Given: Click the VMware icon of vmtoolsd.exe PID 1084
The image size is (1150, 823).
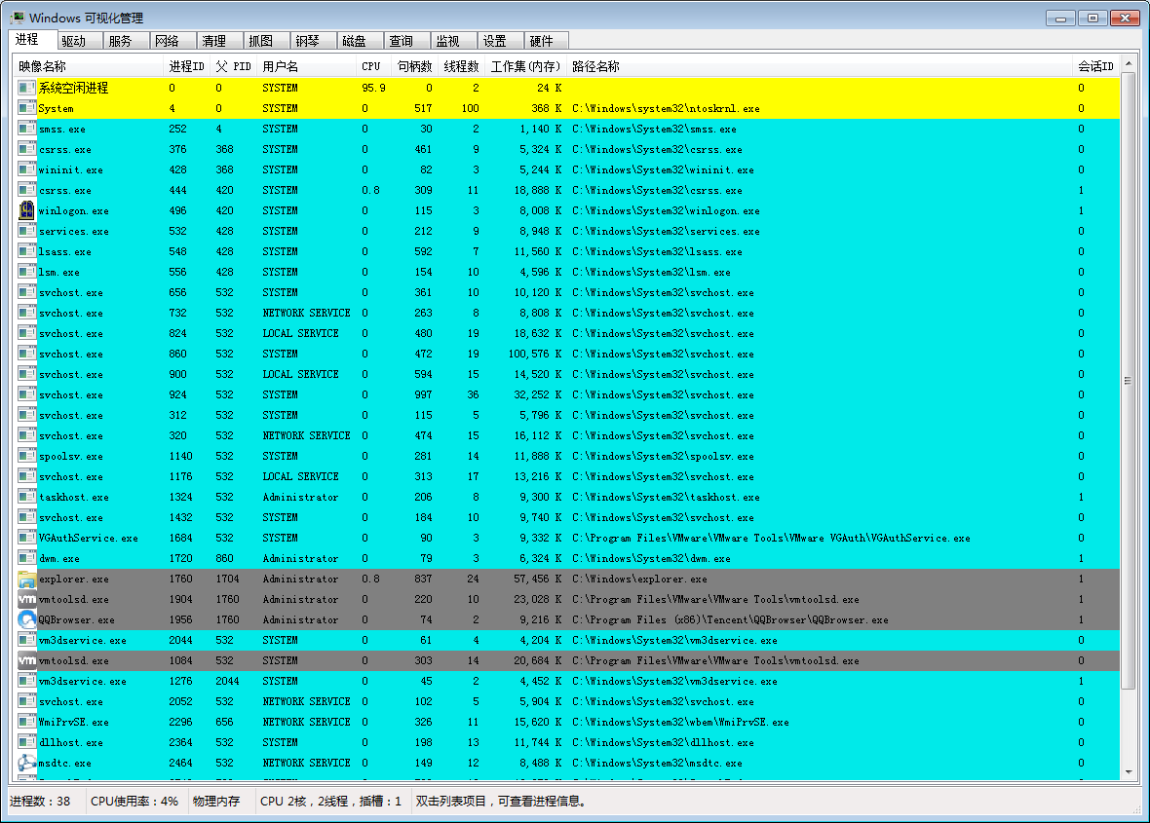Looking at the screenshot, I should point(27,660).
